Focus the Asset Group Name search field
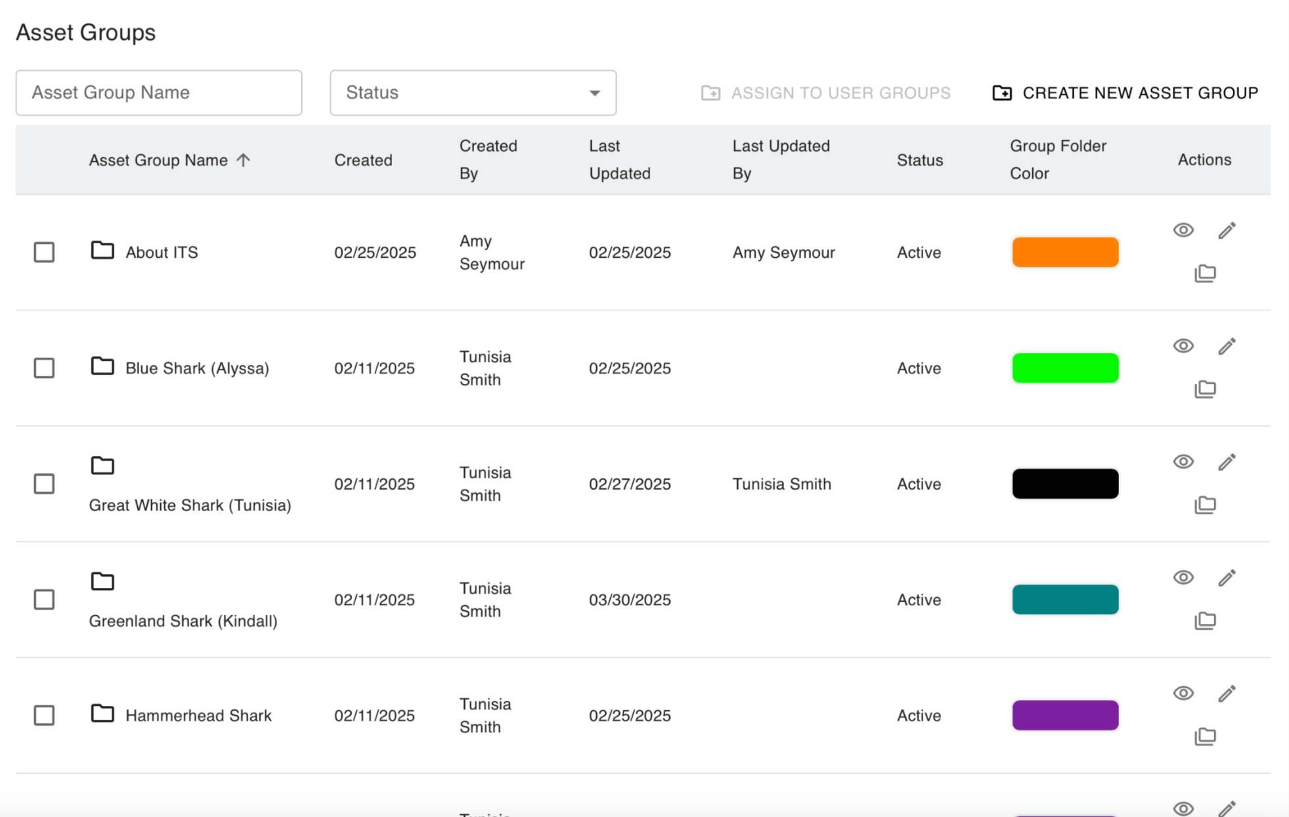Image resolution: width=1289 pixels, height=817 pixels. click(159, 93)
